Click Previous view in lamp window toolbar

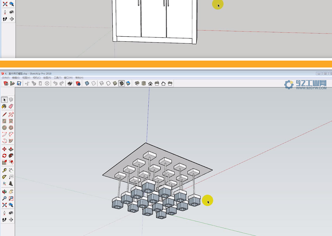pos(11,205)
